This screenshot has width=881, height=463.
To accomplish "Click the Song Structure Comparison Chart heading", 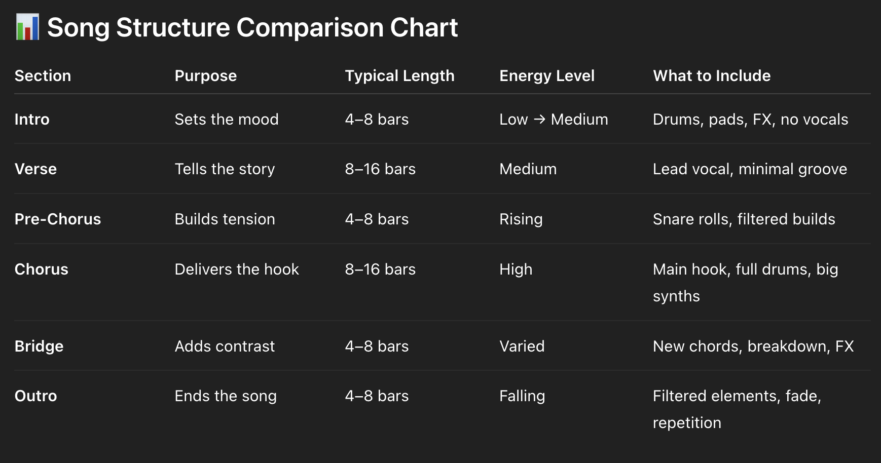I will 252,27.
